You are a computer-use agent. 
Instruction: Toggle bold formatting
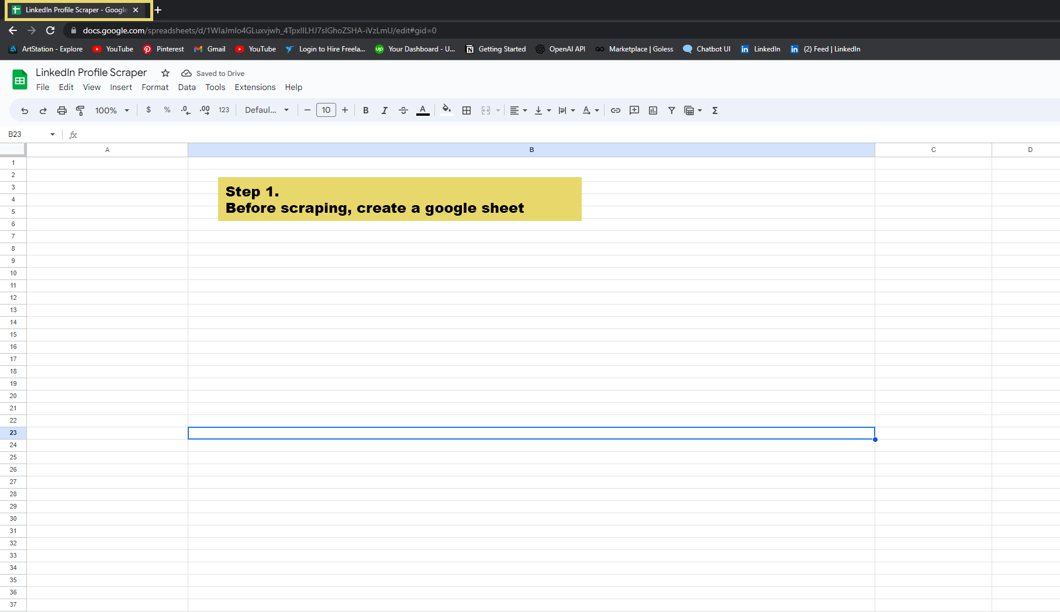tap(365, 110)
